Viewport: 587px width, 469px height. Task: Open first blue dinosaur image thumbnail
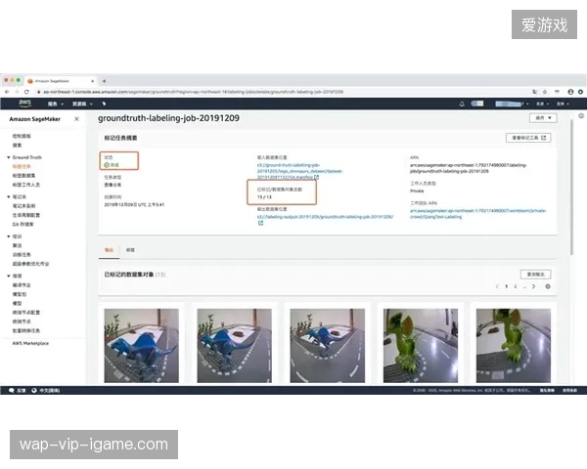tap(141, 346)
